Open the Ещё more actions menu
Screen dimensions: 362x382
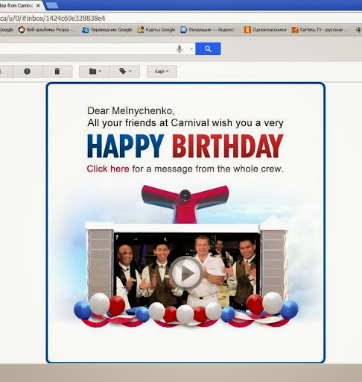click(x=162, y=72)
